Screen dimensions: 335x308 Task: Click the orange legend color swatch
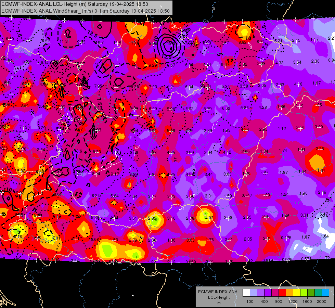click(x=289, y=293)
